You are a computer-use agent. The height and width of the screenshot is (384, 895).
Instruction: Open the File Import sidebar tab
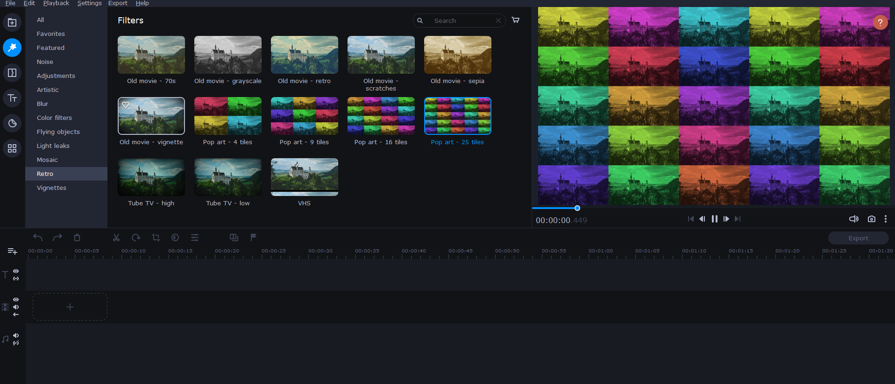coord(12,22)
